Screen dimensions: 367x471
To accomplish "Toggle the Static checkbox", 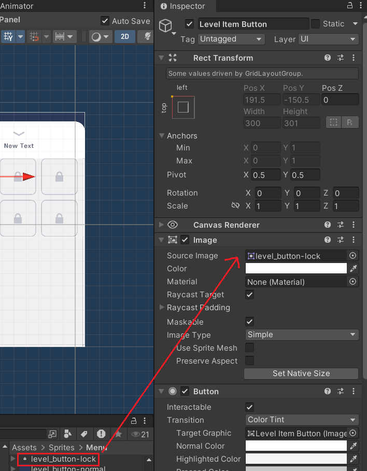I will coord(315,24).
